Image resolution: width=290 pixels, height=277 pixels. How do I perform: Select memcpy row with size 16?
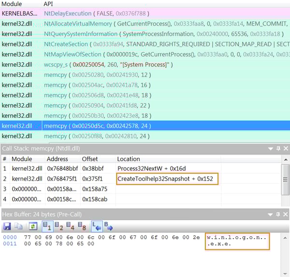[145, 85]
